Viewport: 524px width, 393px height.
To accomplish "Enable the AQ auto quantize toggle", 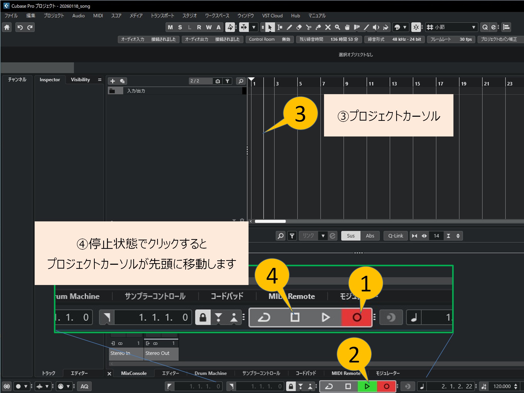I will pyautogui.click(x=85, y=386).
